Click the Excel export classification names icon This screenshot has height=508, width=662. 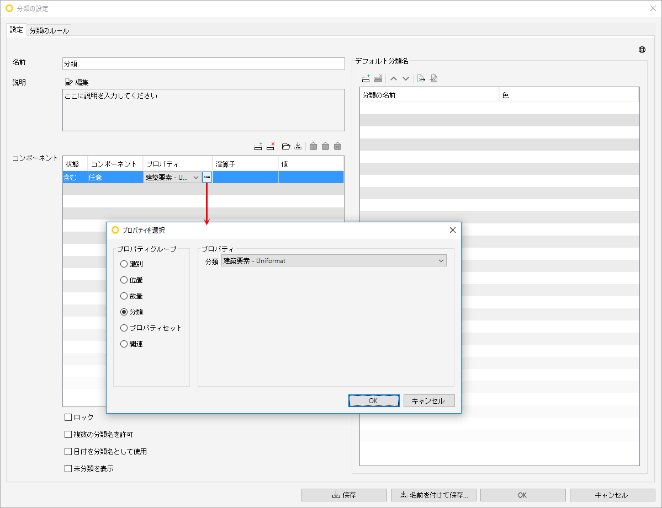point(421,78)
